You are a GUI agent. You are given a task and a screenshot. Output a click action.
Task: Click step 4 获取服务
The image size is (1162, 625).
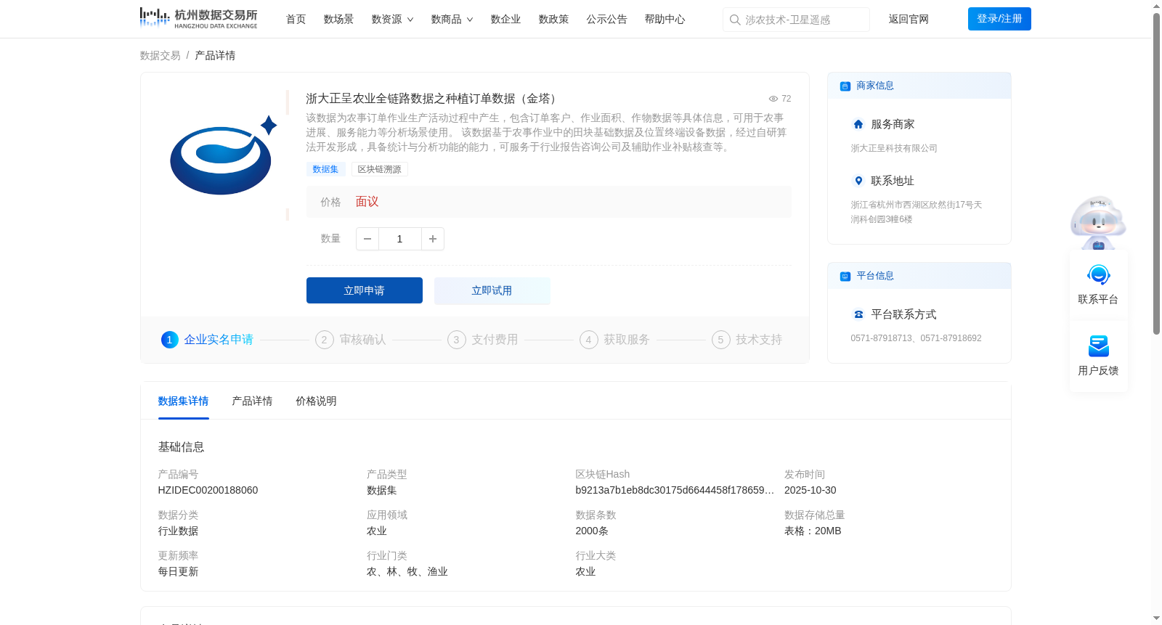(615, 340)
